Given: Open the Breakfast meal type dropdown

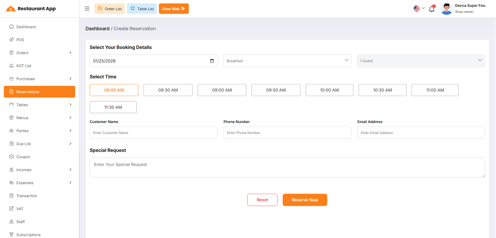Looking at the screenshot, I should coord(287,61).
